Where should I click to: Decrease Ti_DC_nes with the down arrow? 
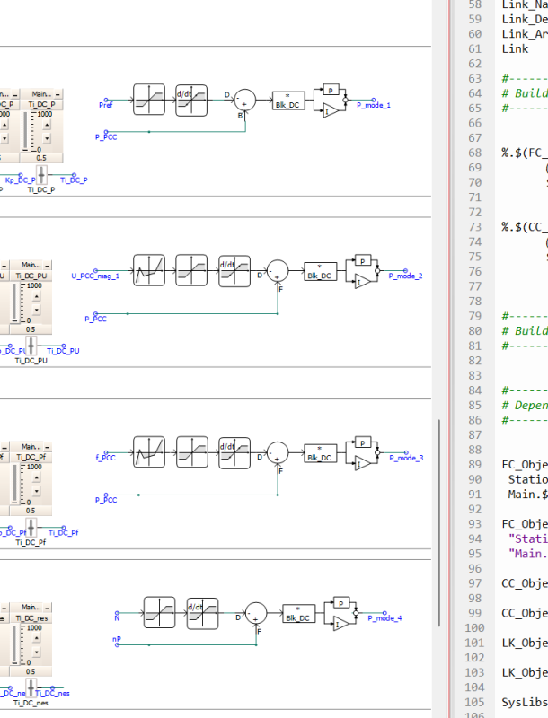coord(36,652)
